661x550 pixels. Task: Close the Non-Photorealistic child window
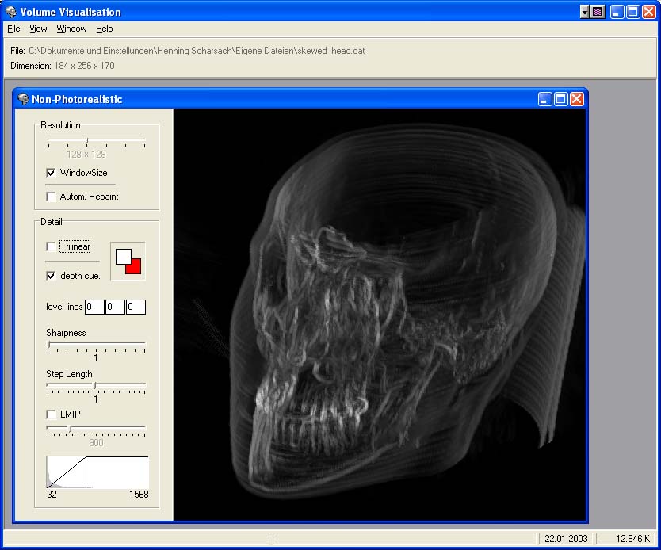[577, 99]
